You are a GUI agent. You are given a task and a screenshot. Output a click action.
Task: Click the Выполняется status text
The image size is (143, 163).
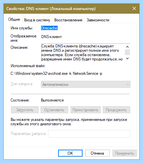52,100
